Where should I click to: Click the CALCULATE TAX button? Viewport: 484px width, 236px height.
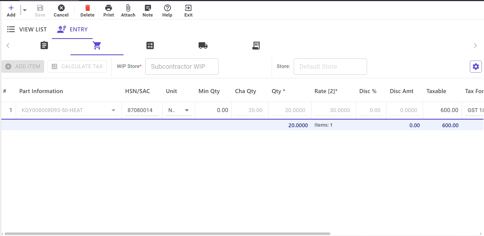coord(77,66)
